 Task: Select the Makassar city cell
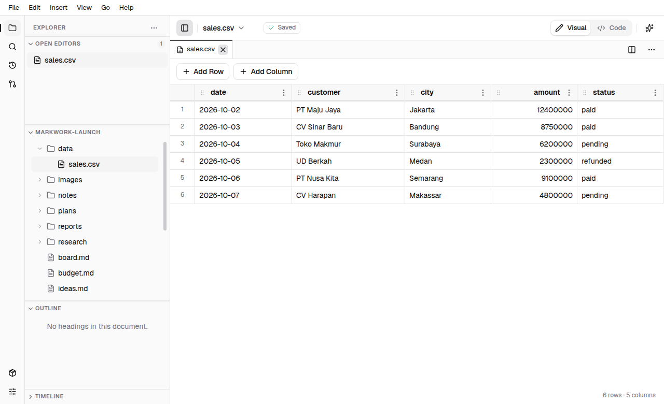pyautogui.click(x=448, y=195)
